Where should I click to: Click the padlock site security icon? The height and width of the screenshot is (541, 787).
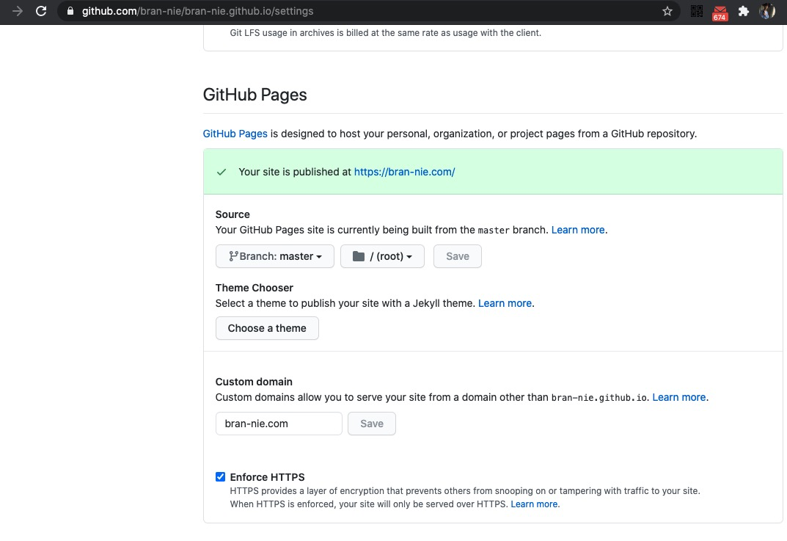click(x=70, y=12)
